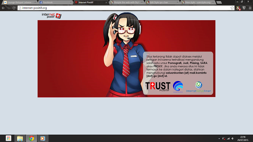Screen dimensions: 253x142
Task: Close the New style userstyles.org tab
Action: coord(213,3)
